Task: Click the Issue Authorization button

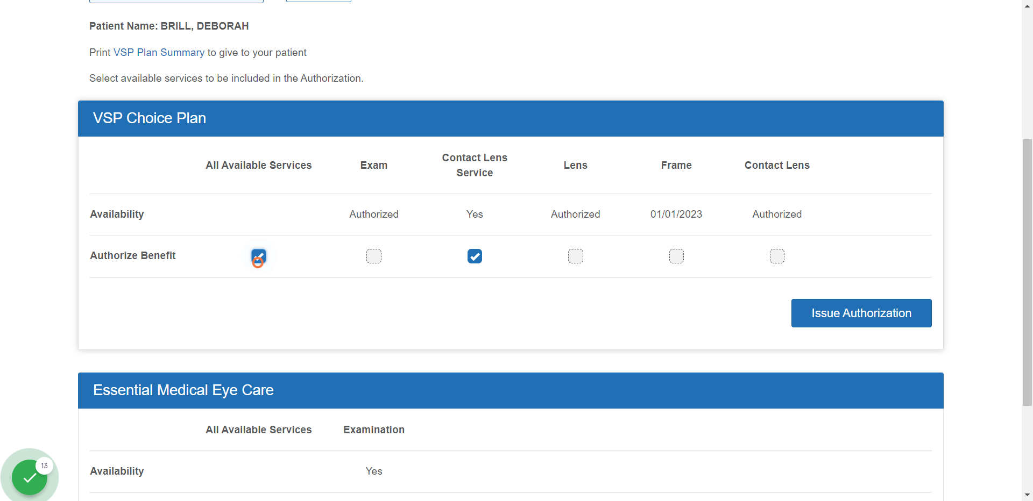Action: pos(861,313)
